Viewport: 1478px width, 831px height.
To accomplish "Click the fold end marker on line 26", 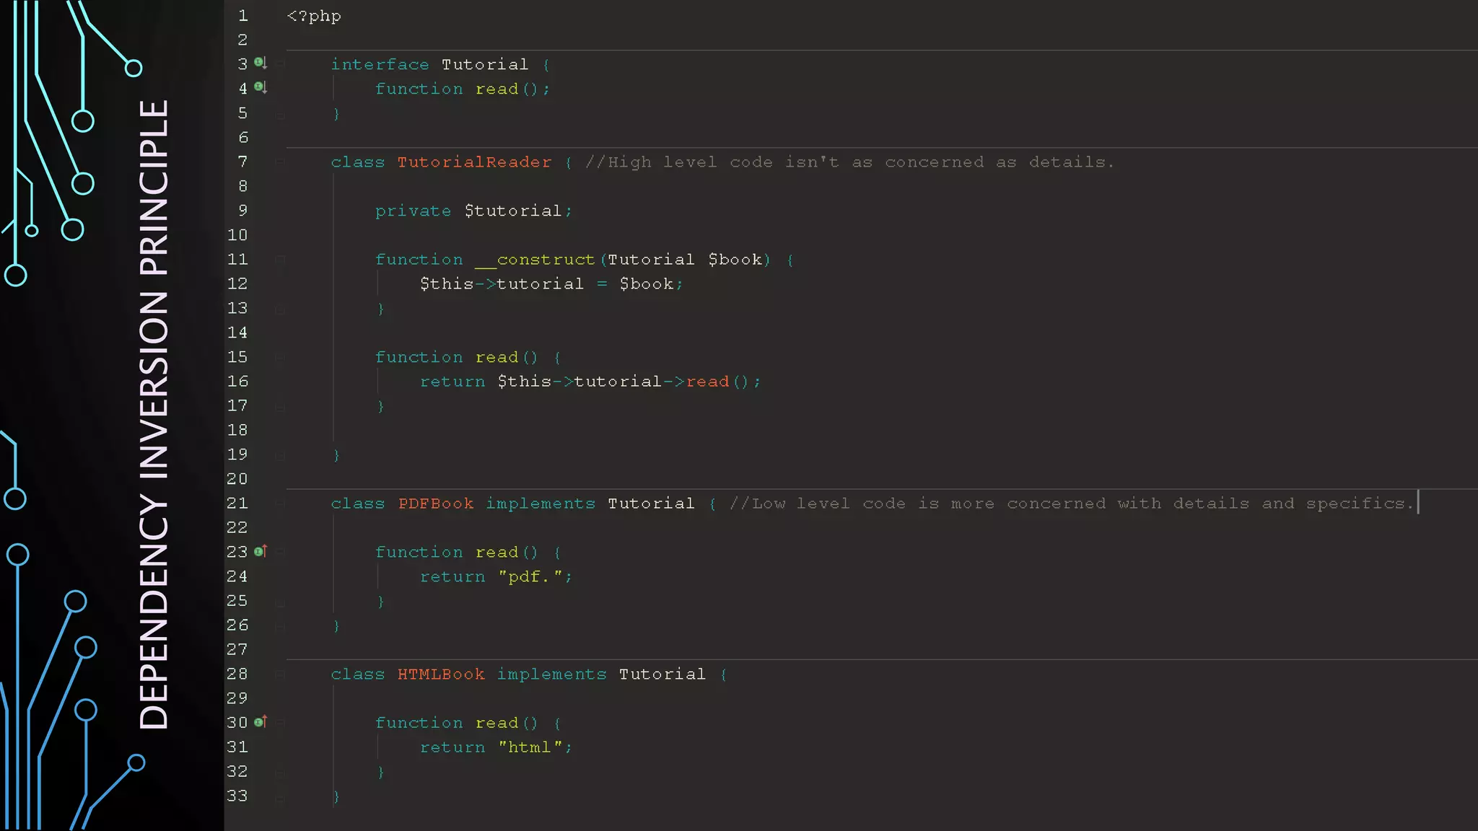I will point(280,626).
